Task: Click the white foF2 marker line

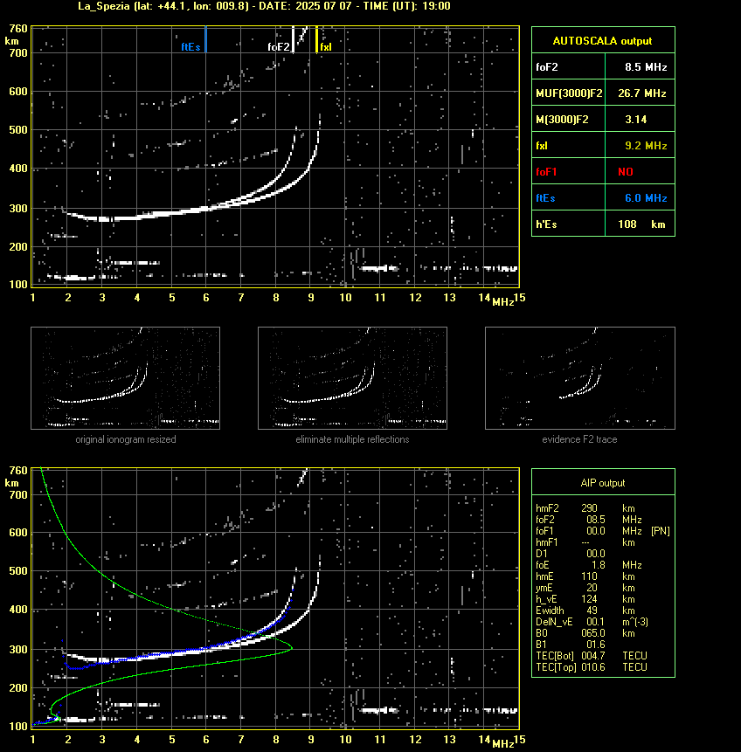Action: tap(293, 39)
